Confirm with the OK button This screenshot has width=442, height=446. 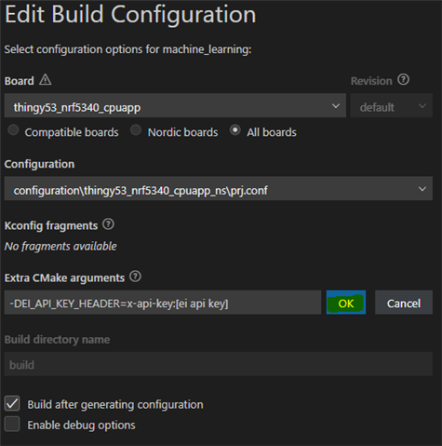pos(346,303)
